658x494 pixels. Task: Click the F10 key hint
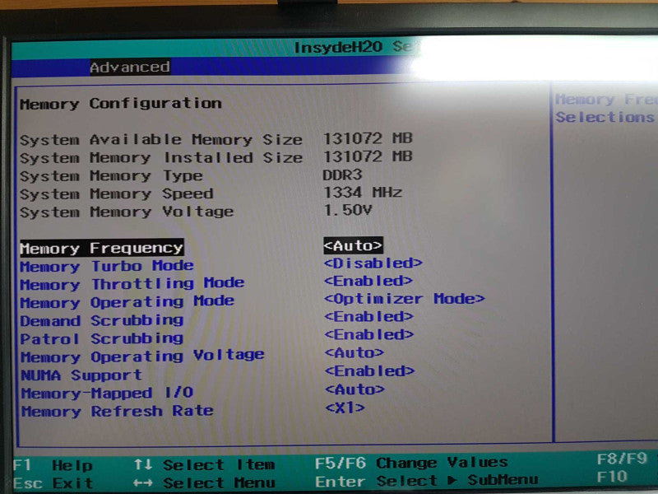(612, 477)
